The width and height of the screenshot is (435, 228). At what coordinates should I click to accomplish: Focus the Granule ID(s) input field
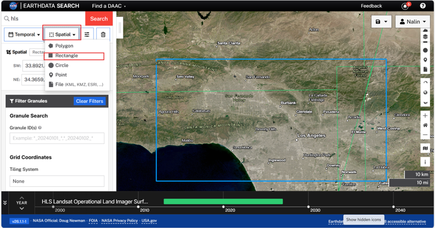(57, 138)
